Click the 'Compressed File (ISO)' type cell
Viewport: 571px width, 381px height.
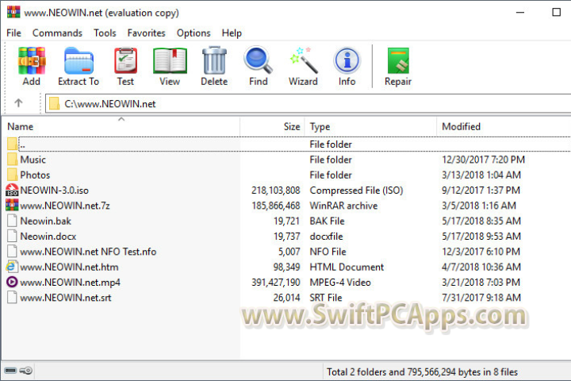pos(357,190)
